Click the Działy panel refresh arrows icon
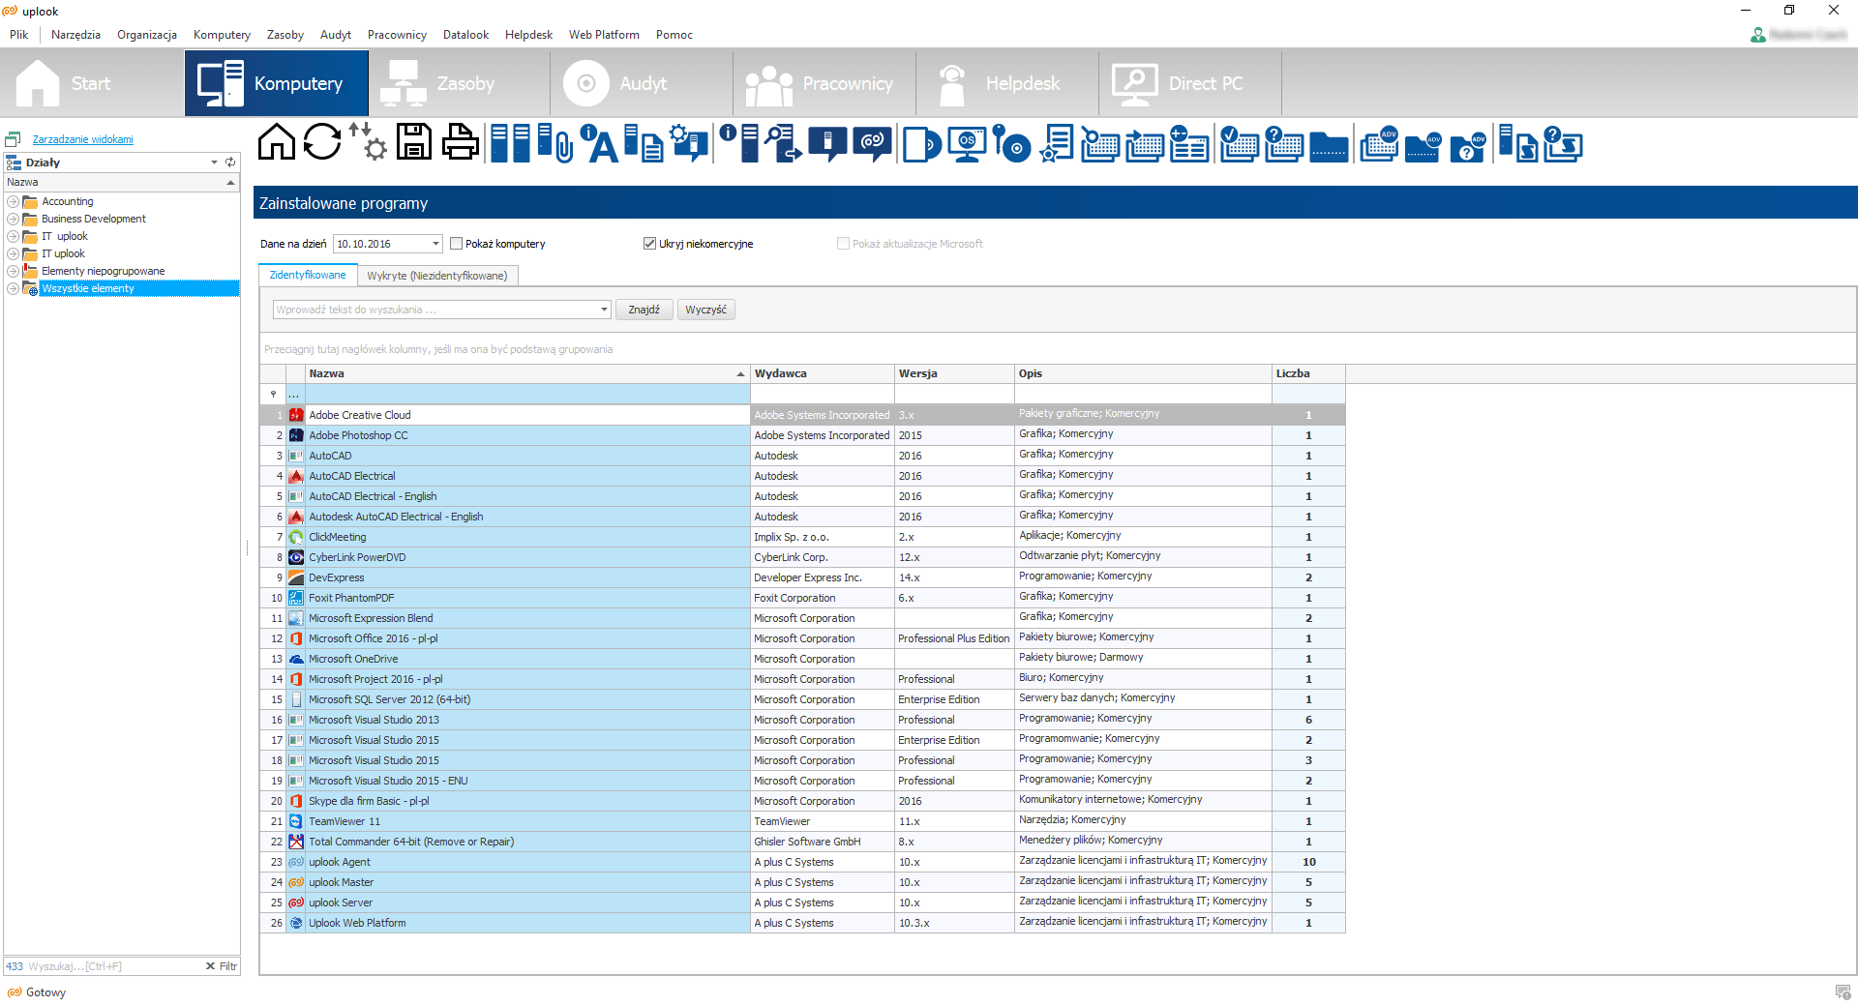1858x1006 pixels. click(x=230, y=163)
